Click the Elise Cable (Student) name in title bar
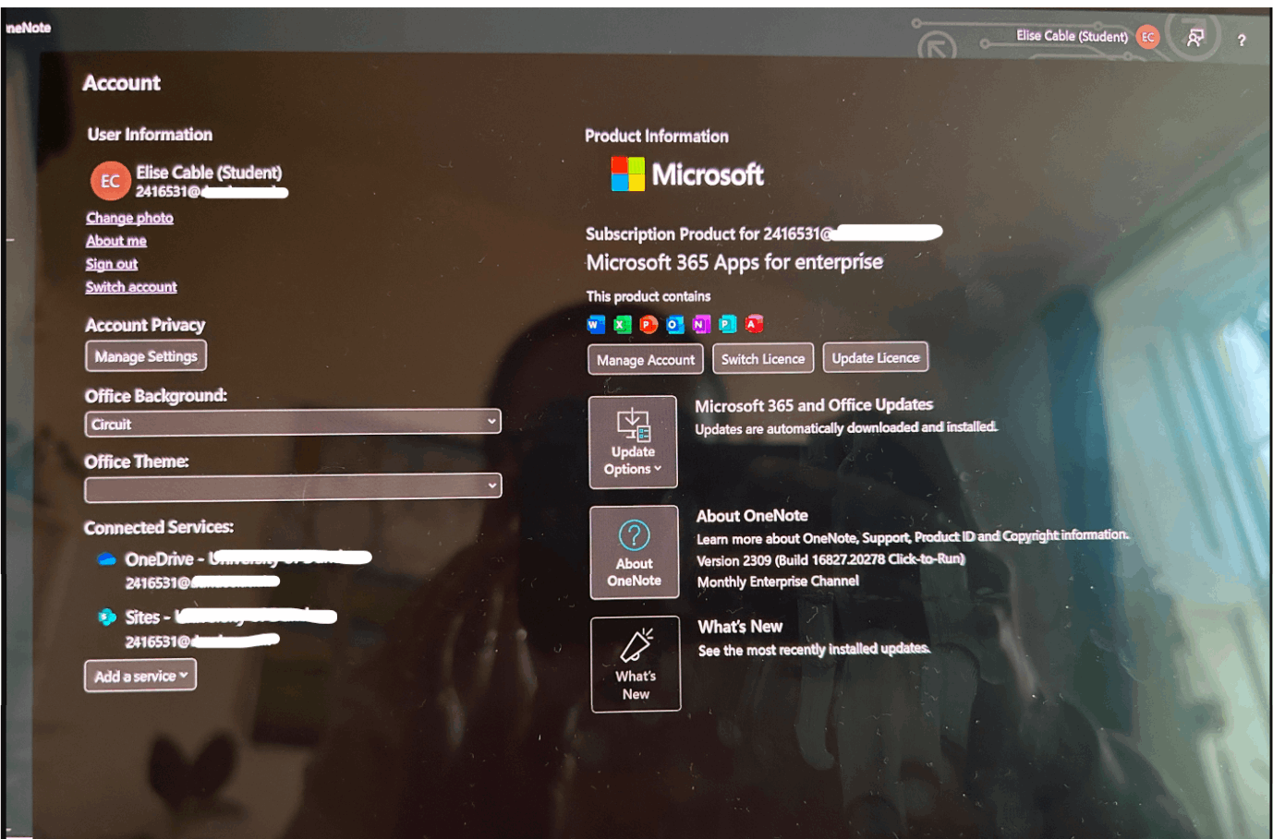The height and width of the screenshot is (839, 1273). tap(1072, 36)
